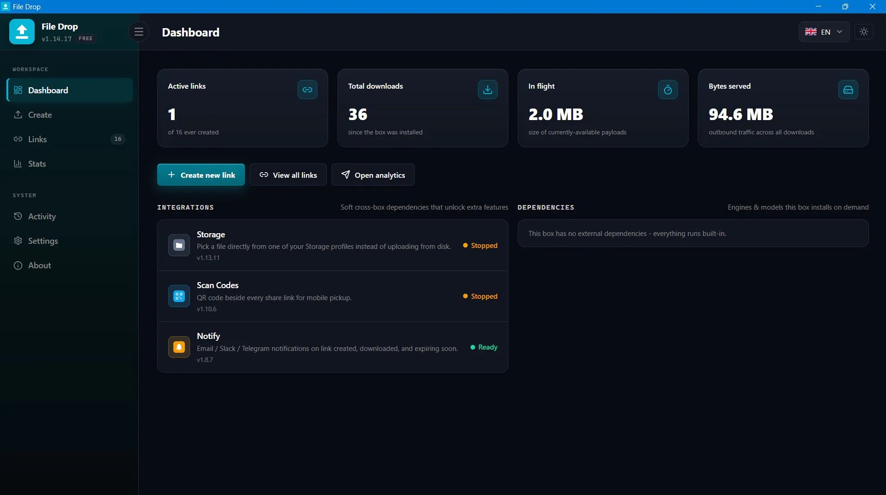
Task: Click the Total downloads download icon
Action: (488, 90)
